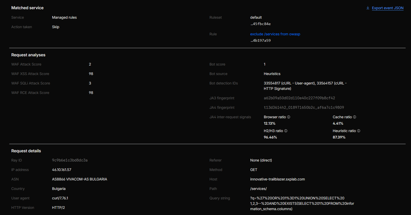Click the Browser ratio info icon
Image resolution: width=411 pixels, height=215 pixels.
click(x=289, y=117)
